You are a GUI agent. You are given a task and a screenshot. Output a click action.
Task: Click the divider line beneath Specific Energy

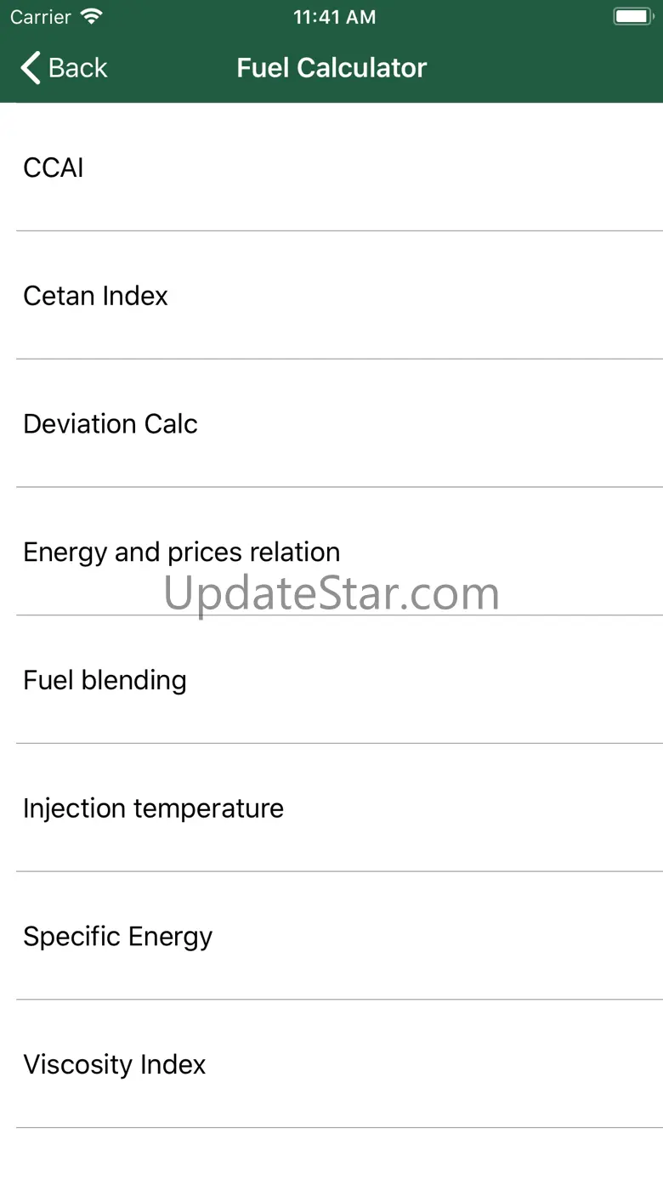(x=340, y=1000)
